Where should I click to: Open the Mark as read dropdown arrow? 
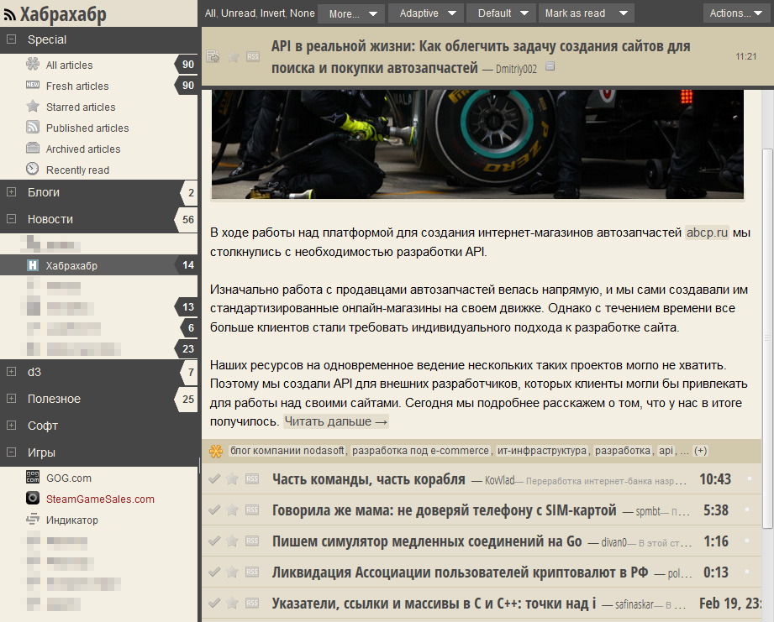(624, 13)
